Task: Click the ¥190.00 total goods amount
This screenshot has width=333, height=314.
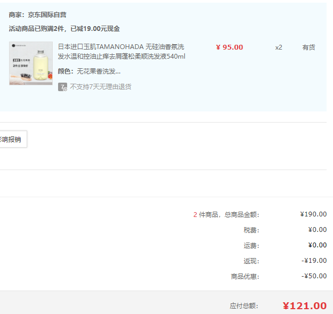Action: click(313, 214)
